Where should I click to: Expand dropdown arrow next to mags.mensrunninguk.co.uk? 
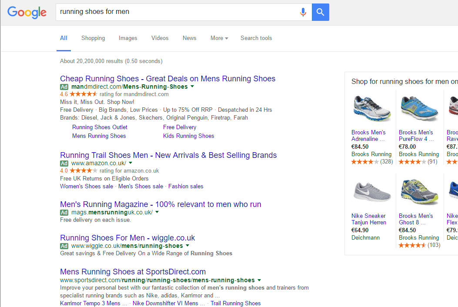pos(157,212)
